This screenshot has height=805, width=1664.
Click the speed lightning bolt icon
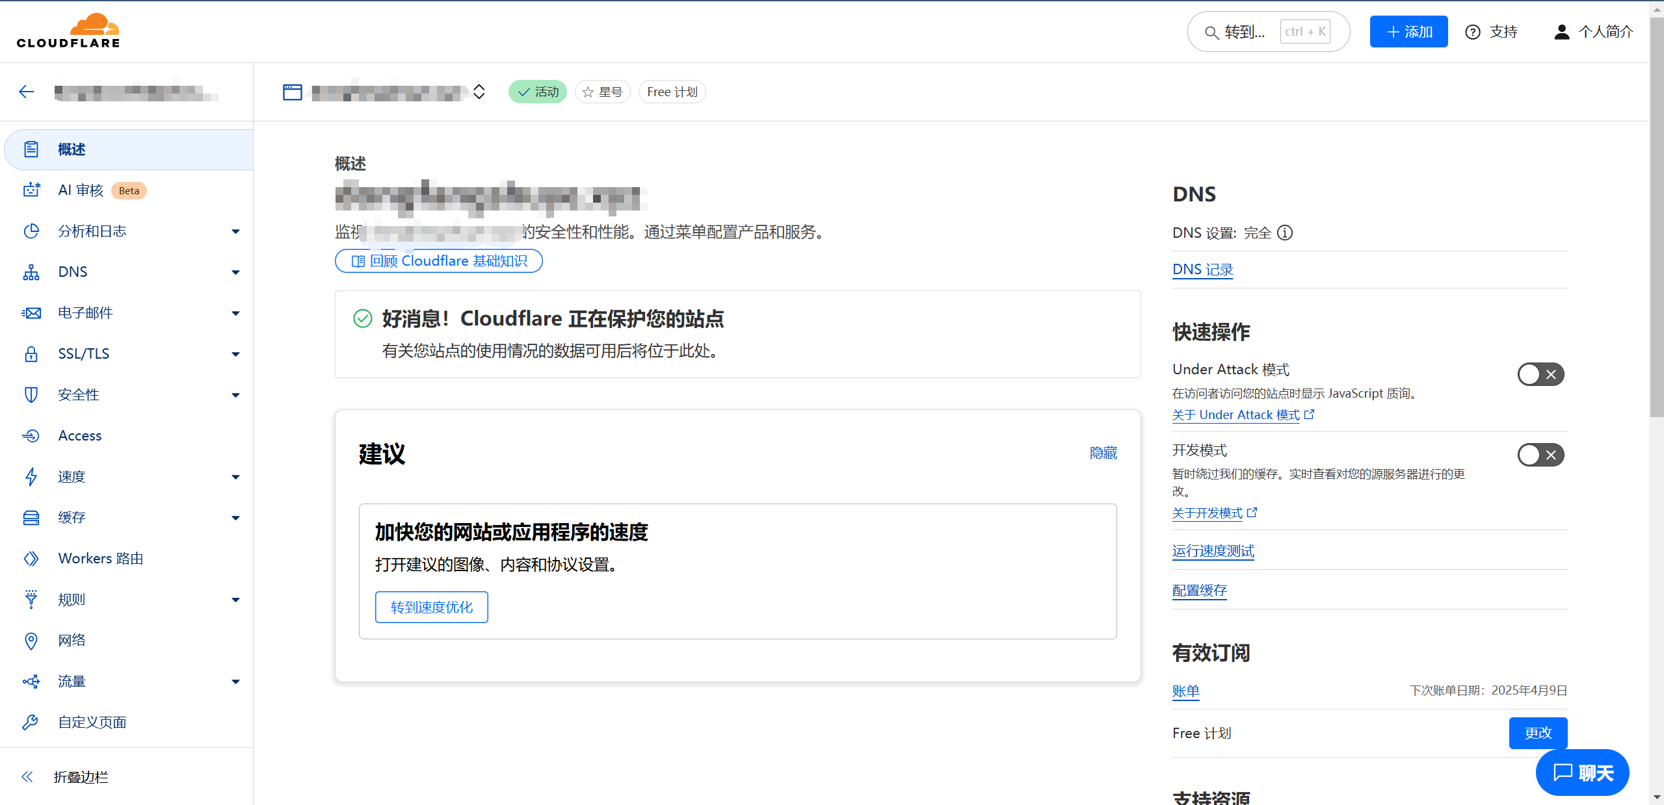31,477
